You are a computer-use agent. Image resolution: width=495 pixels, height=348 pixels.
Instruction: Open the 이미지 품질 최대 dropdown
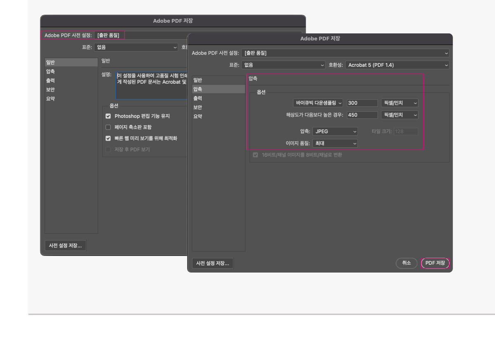335,143
